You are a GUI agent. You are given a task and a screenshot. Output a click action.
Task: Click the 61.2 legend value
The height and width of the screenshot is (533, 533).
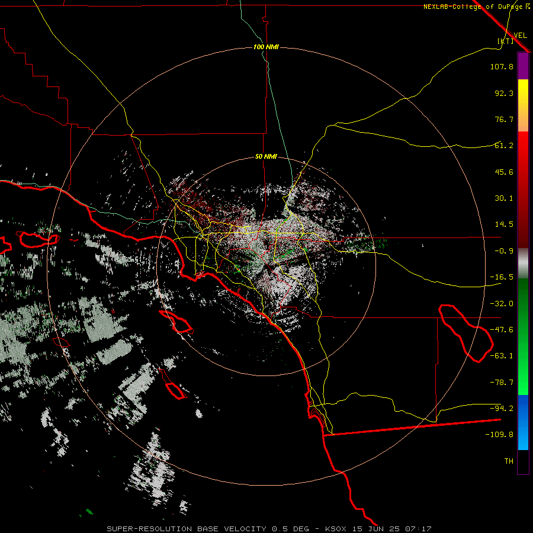(x=504, y=146)
